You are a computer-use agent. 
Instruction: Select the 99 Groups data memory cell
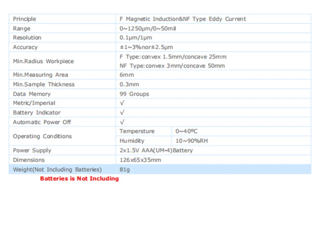click(134, 94)
